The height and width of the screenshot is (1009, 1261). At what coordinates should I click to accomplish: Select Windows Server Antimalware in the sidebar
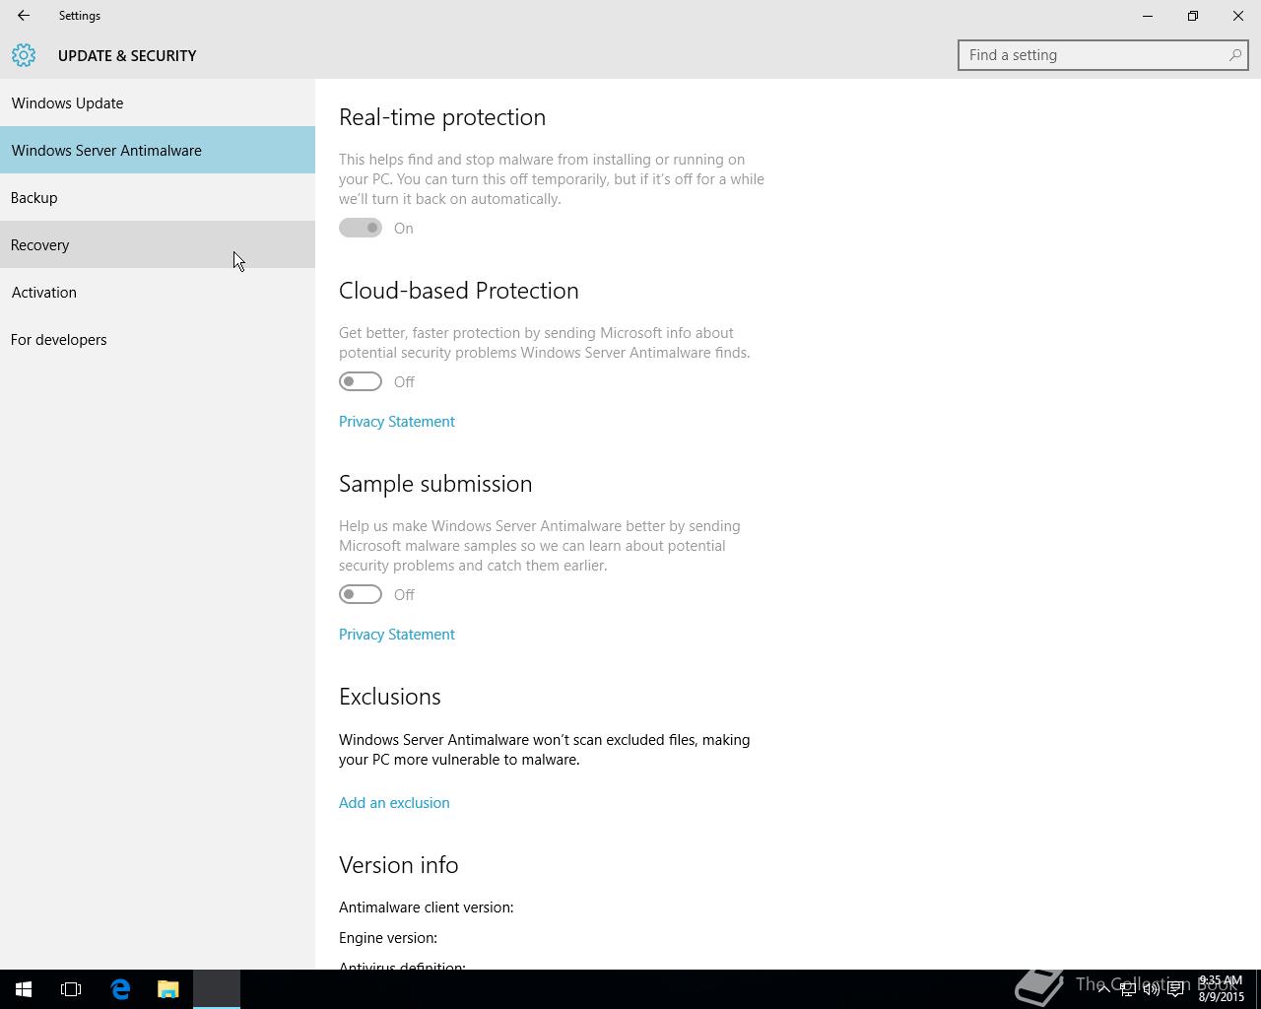coord(158,150)
